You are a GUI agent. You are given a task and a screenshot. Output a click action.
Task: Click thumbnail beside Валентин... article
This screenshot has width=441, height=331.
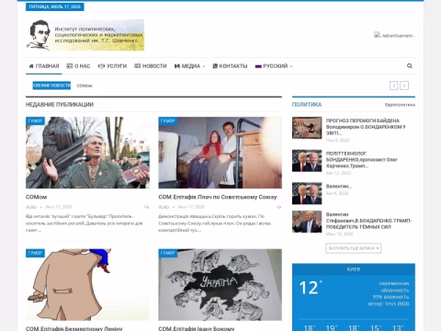[x=307, y=193]
